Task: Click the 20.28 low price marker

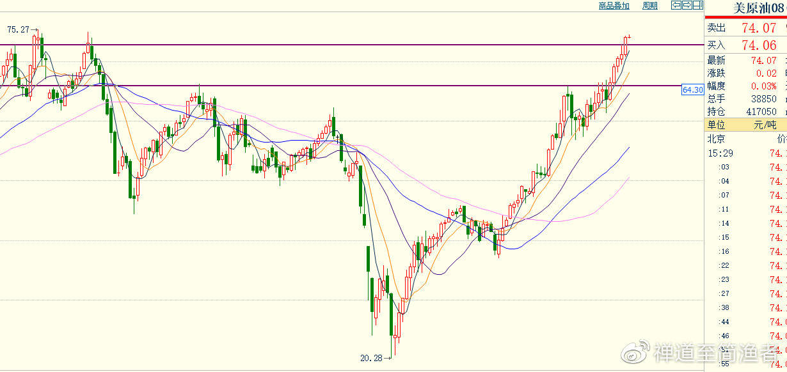Action: pos(371,358)
